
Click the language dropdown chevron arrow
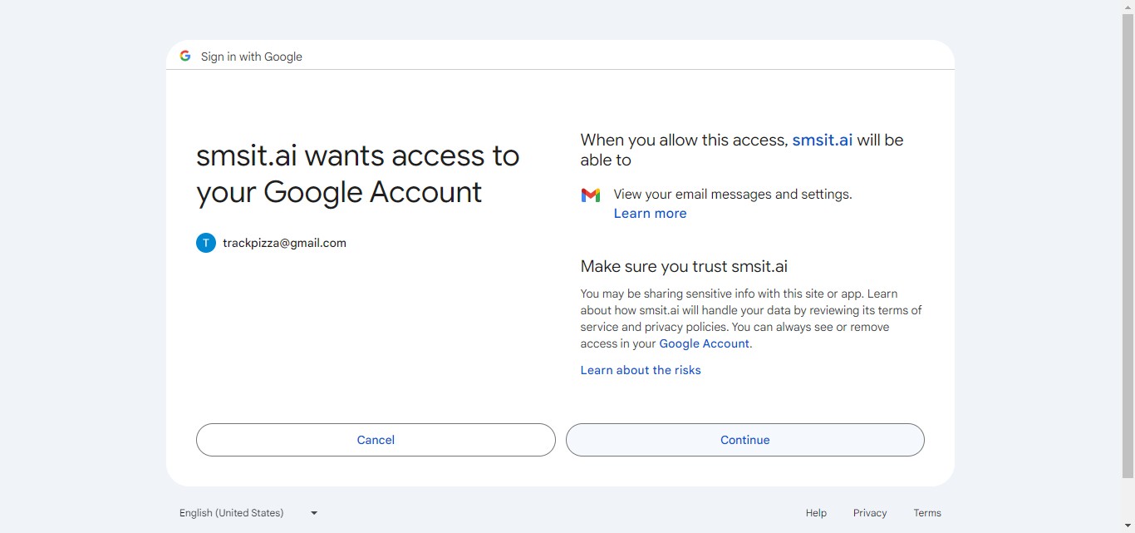pyautogui.click(x=313, y=513)
